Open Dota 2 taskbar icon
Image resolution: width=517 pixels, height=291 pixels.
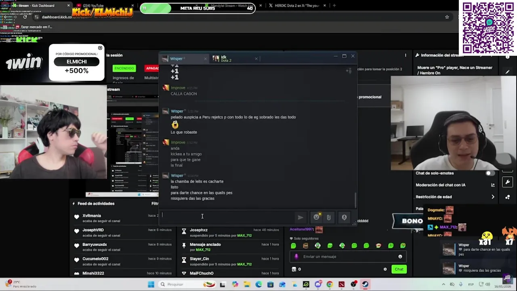coord(342,285)
